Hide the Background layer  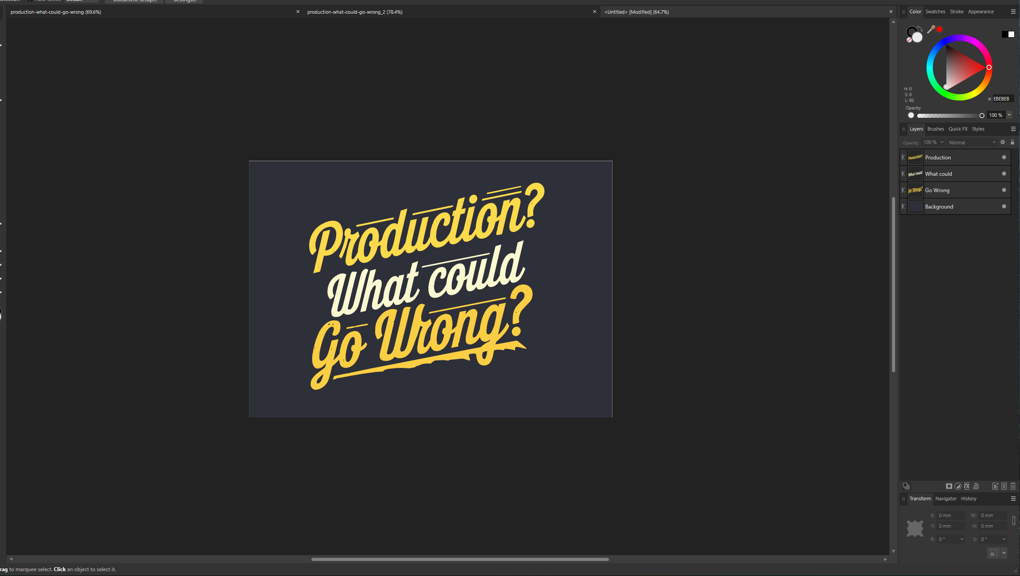coord(1004,206)
